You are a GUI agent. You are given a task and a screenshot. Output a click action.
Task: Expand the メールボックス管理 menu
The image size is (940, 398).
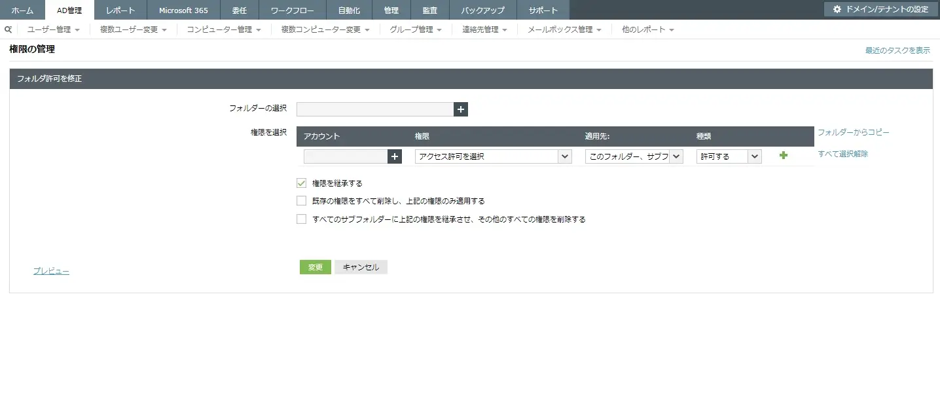pyautogui.click(x=564, y=29)
